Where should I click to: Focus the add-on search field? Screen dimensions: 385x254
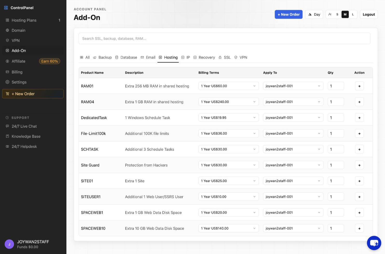pos(224,38)
